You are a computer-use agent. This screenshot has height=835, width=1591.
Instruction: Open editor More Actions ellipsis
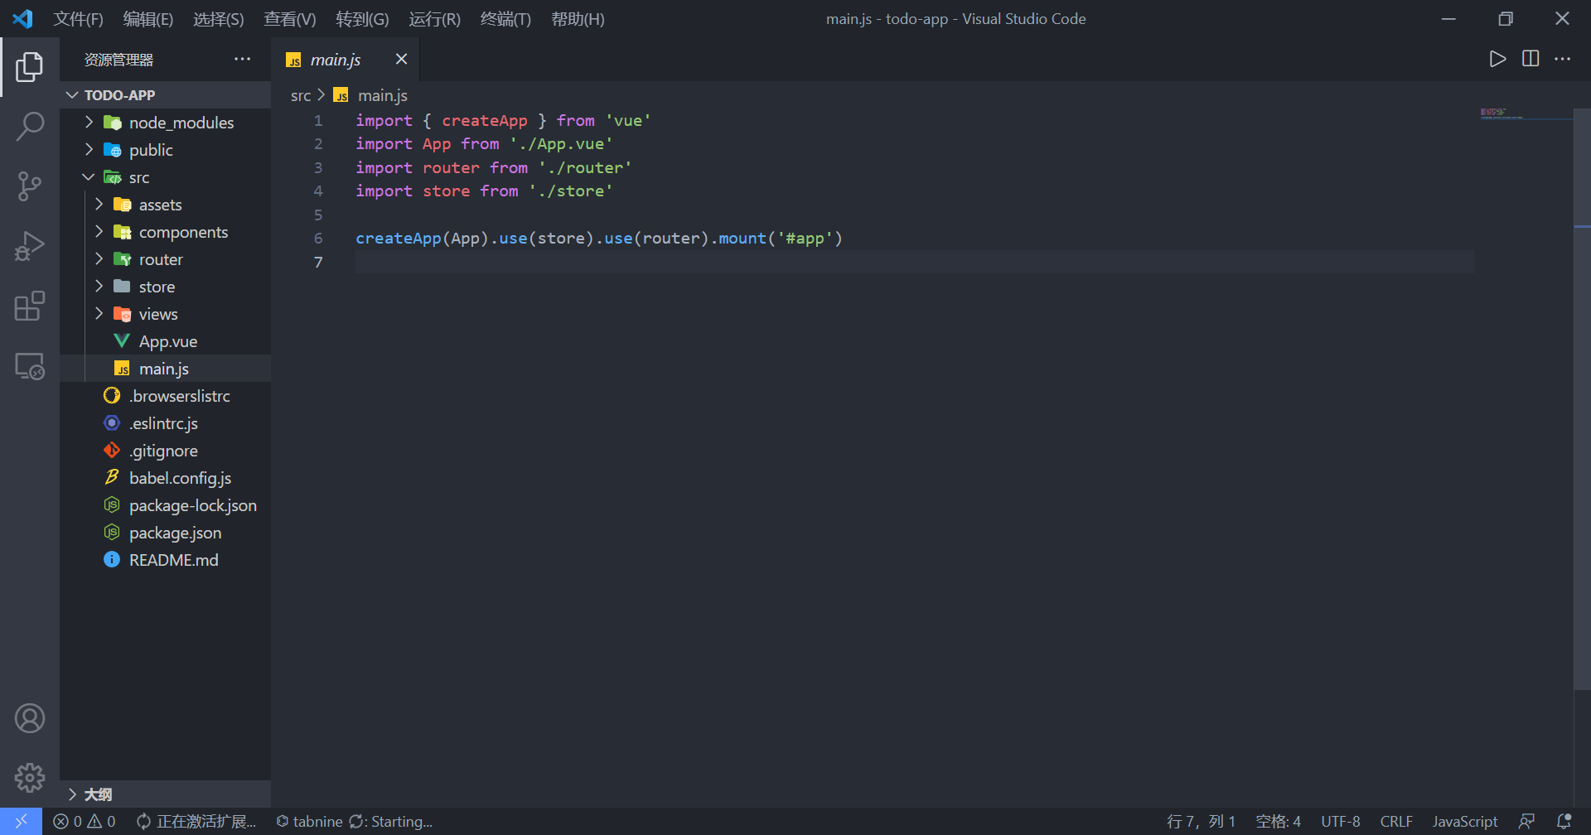pos(1562,59)
